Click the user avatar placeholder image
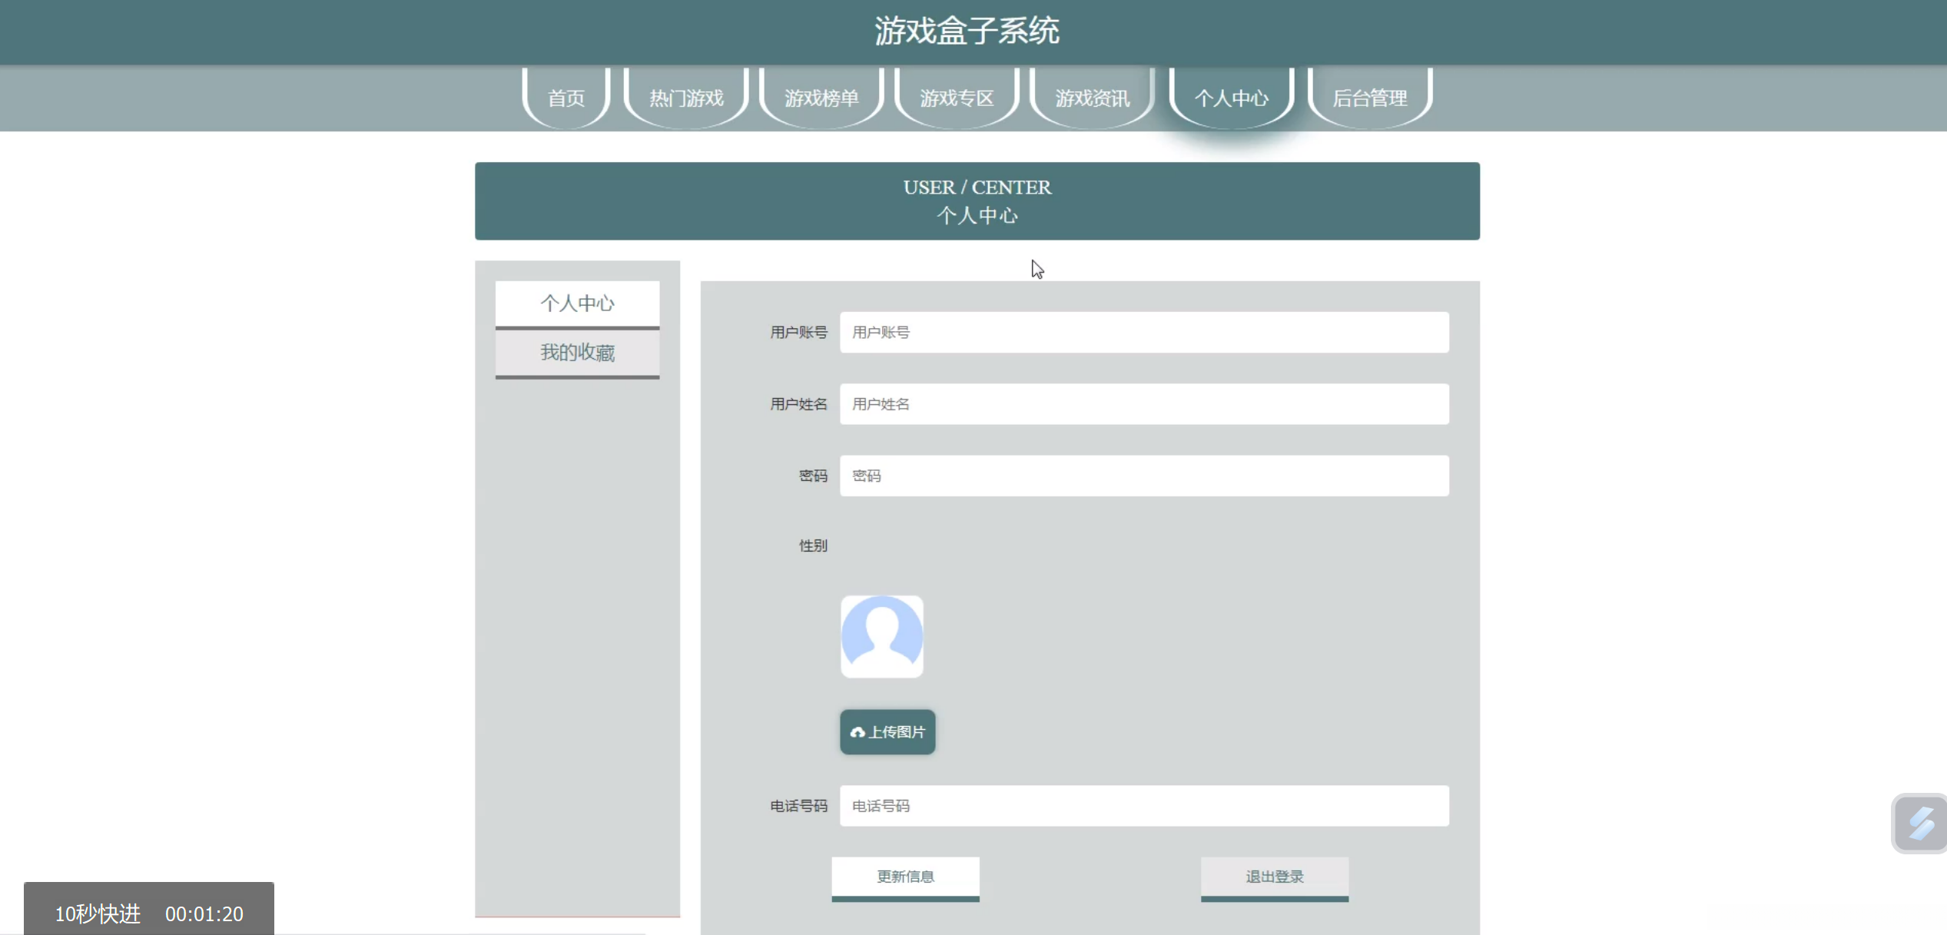The width and height of the screenshot is (1947, 935). click(x=881, y=636)
